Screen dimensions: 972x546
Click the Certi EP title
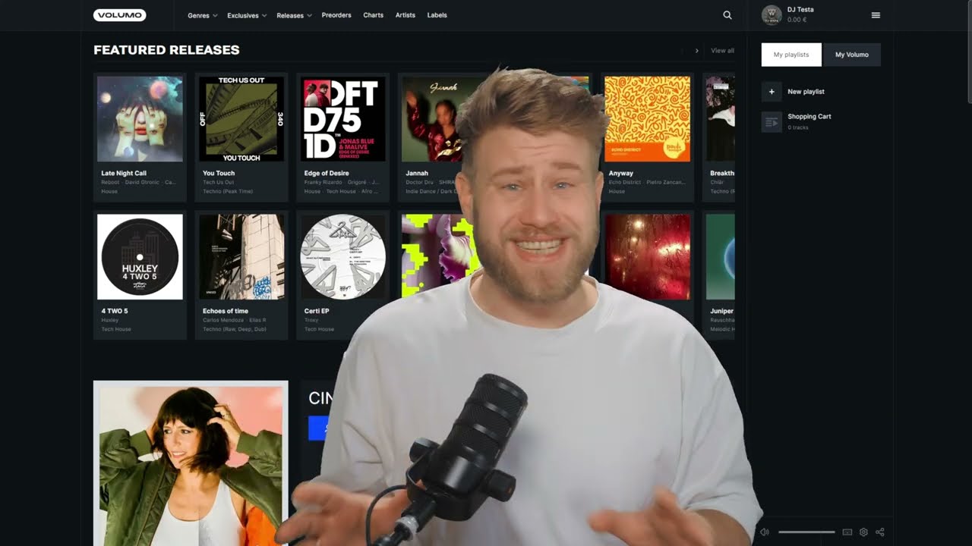click(x=317, y=312)
